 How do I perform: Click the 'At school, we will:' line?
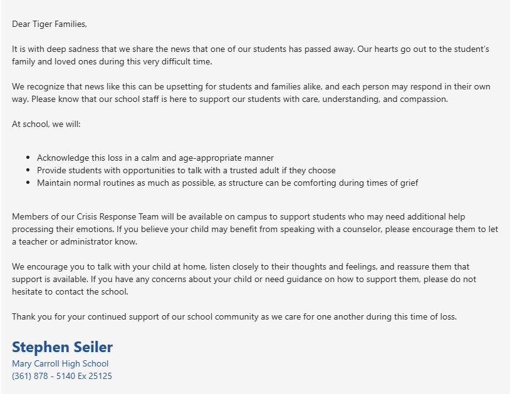click(46, 124)
